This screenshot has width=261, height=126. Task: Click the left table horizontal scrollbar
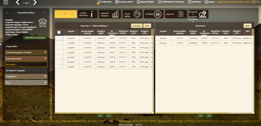(89, 113)
